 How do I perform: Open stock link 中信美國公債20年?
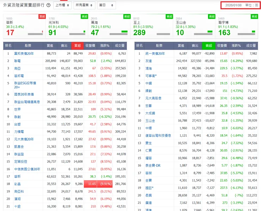coord(27,169)
